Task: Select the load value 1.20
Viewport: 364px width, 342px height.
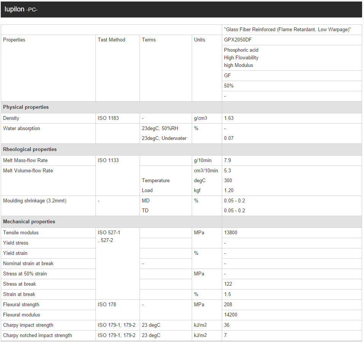Action: pos(229,190)
